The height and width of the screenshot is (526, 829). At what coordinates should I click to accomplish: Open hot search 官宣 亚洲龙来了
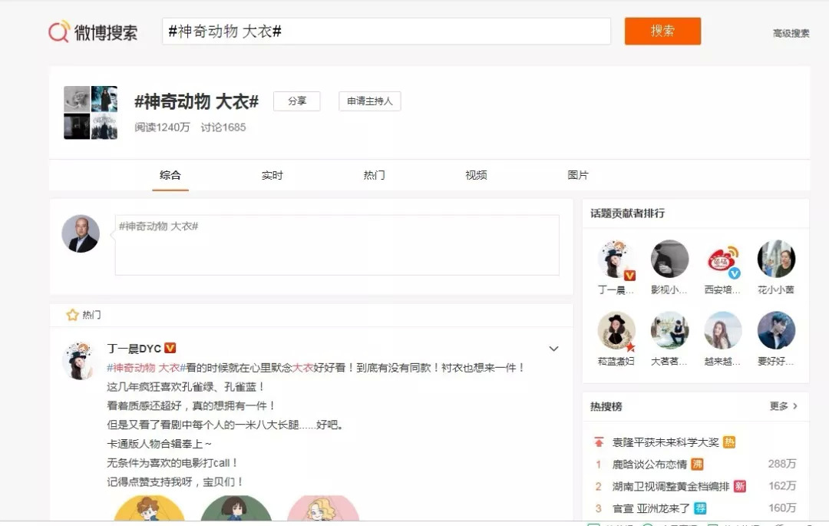[x=651, y=508]
